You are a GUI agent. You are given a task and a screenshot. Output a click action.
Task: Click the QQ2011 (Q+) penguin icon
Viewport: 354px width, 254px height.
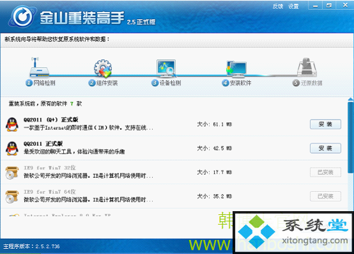tap(12, 124)
